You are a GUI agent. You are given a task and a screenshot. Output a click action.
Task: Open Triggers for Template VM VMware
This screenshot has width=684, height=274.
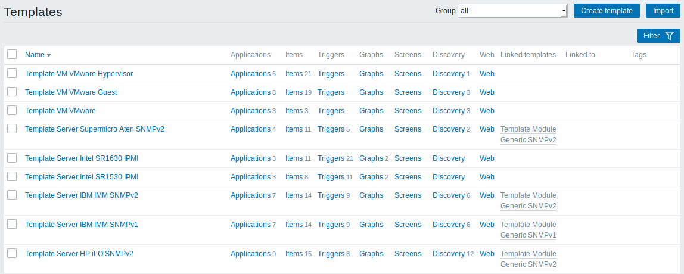(331, 110)
